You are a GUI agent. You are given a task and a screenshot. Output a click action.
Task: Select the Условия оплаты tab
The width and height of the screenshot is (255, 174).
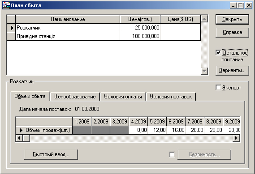click(123, 97)
